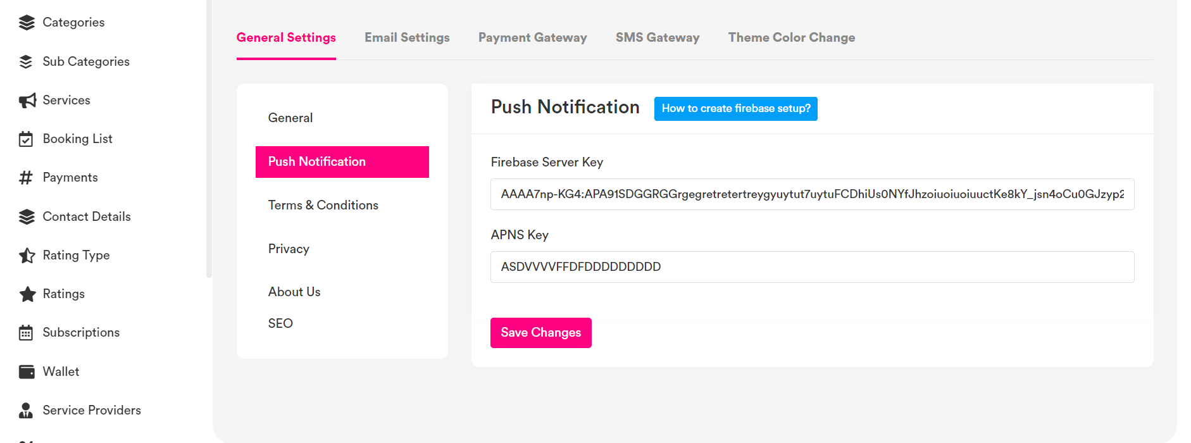Image resolution: width=1191 pixels, height=443 pixels.
Task: Focus the Firebase Server Key field
Action: click(812, 194)
